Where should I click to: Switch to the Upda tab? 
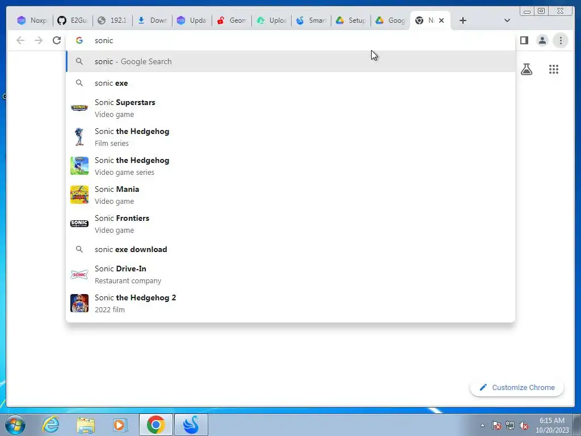coord(192,21)
